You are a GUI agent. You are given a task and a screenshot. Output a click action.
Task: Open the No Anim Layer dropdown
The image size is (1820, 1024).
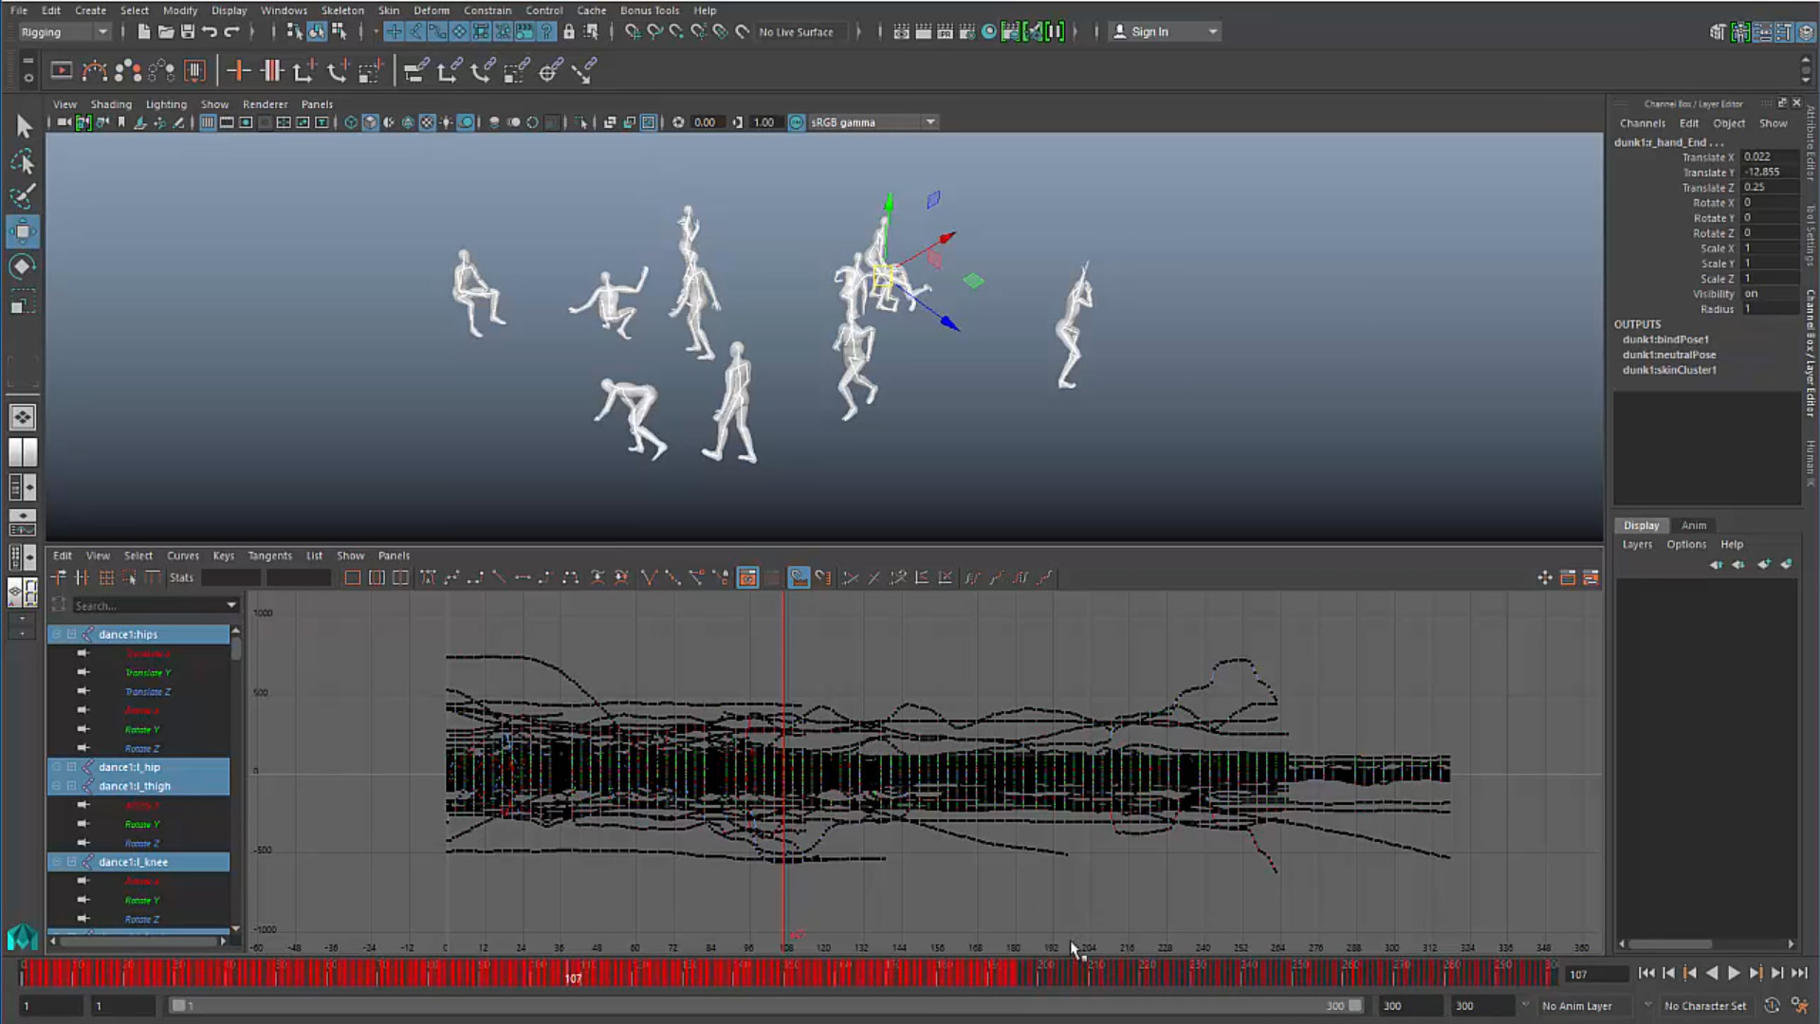(1587, 1006)
